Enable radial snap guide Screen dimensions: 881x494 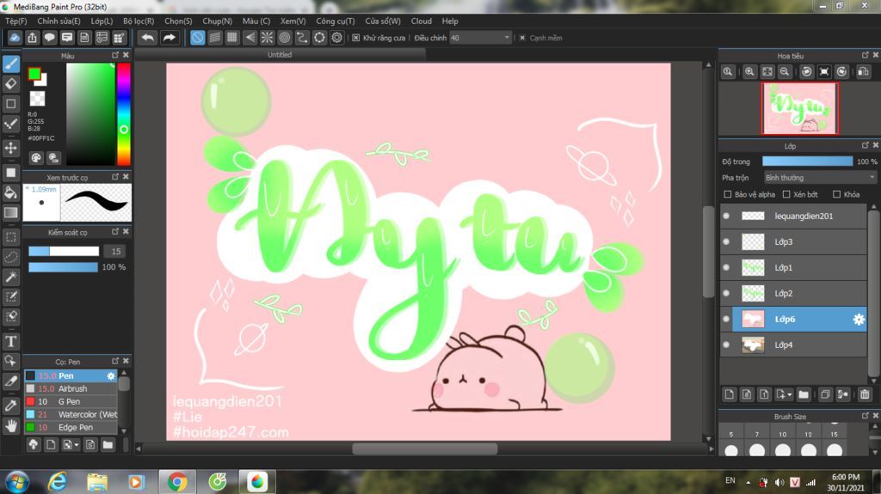click(x=267, y=38)
